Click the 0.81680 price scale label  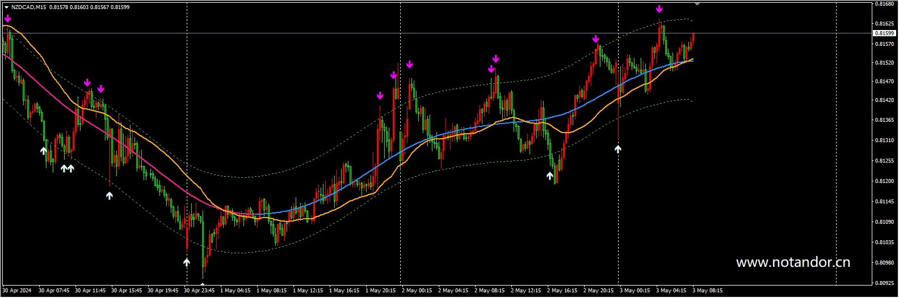click(x=885, y=4)
